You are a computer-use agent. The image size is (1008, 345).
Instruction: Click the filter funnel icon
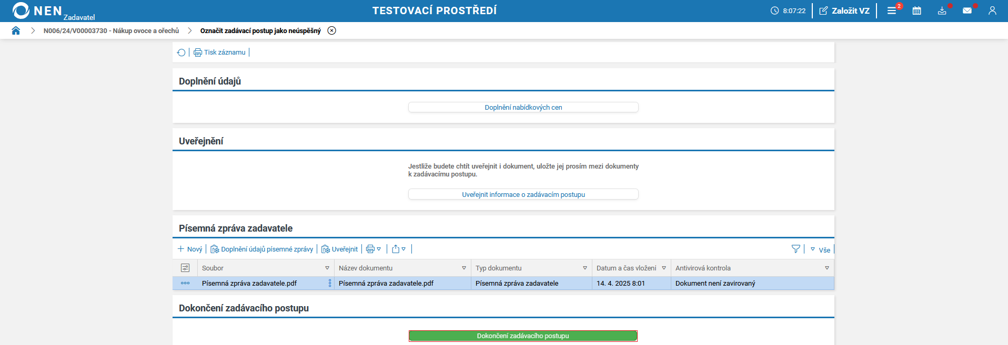[x=795, y=249]
